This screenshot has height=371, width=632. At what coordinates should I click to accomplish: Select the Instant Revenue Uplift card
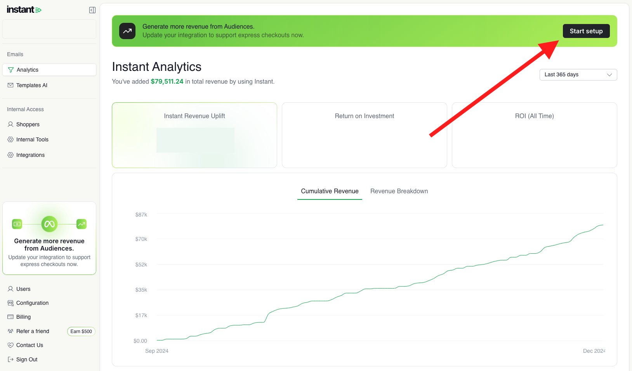click(194, 135)
